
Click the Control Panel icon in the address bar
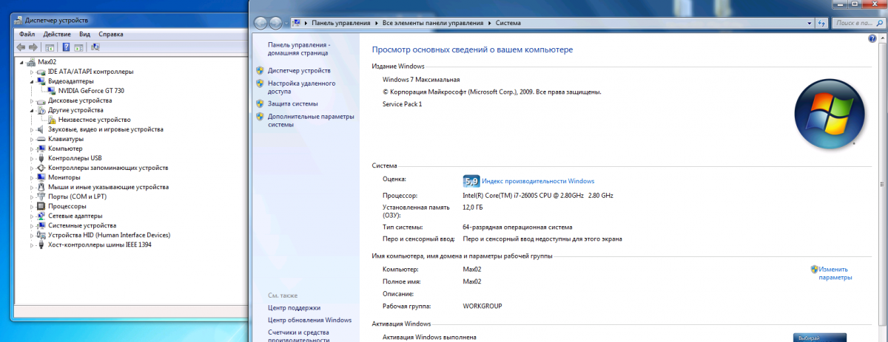click(x=297, y=23)
